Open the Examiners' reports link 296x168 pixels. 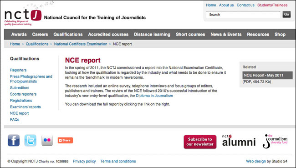tap(26, 107)
